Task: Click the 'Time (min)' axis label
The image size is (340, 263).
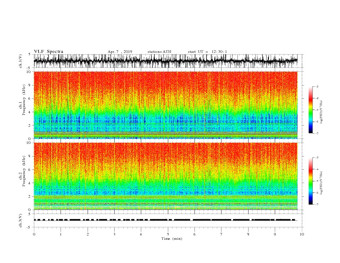Action: 172,239
